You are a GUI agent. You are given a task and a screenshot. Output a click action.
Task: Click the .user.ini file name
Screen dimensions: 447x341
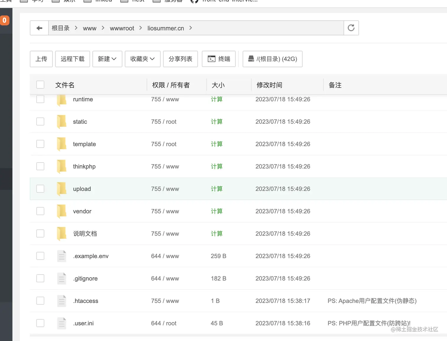click(83, 323)
